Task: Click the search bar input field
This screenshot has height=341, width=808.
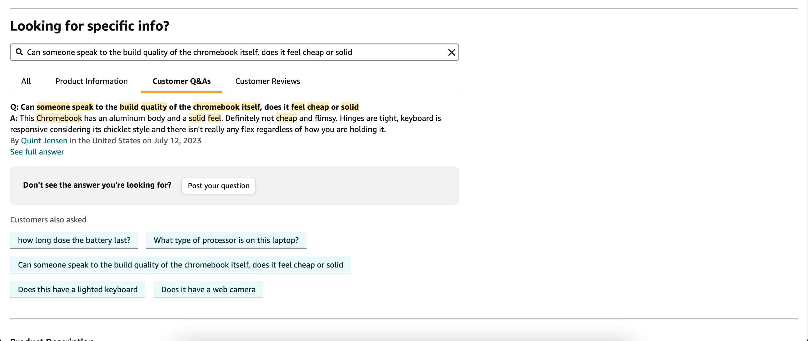Action: [235, 52]
